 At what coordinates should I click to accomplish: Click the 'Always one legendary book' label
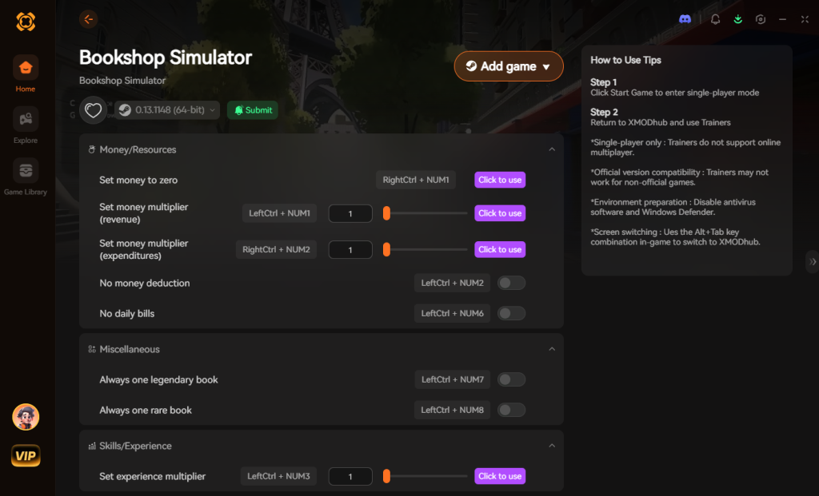pyautogui.click(x=159, y=379)
